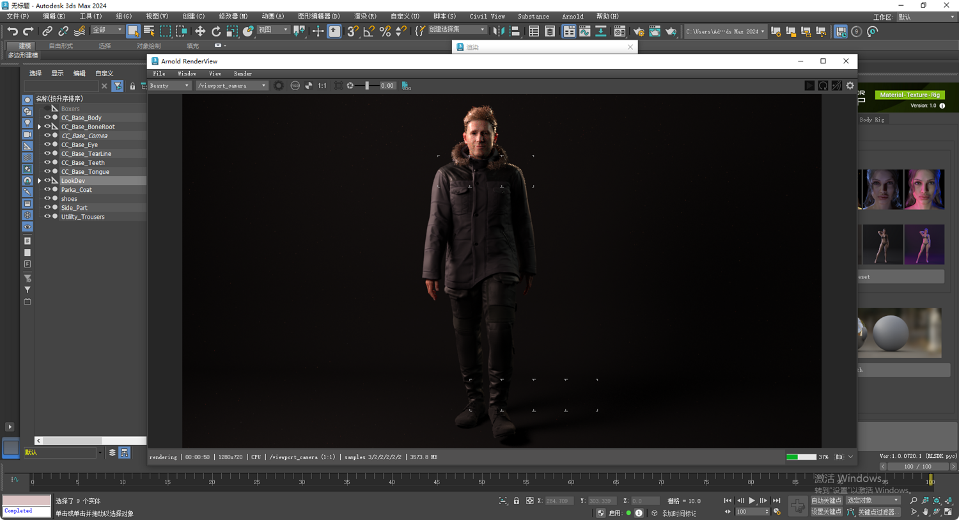The height and width of the screenshot is (520, 959).
Task: Click the Mirror tool icon
Action: tap(499, 31)
